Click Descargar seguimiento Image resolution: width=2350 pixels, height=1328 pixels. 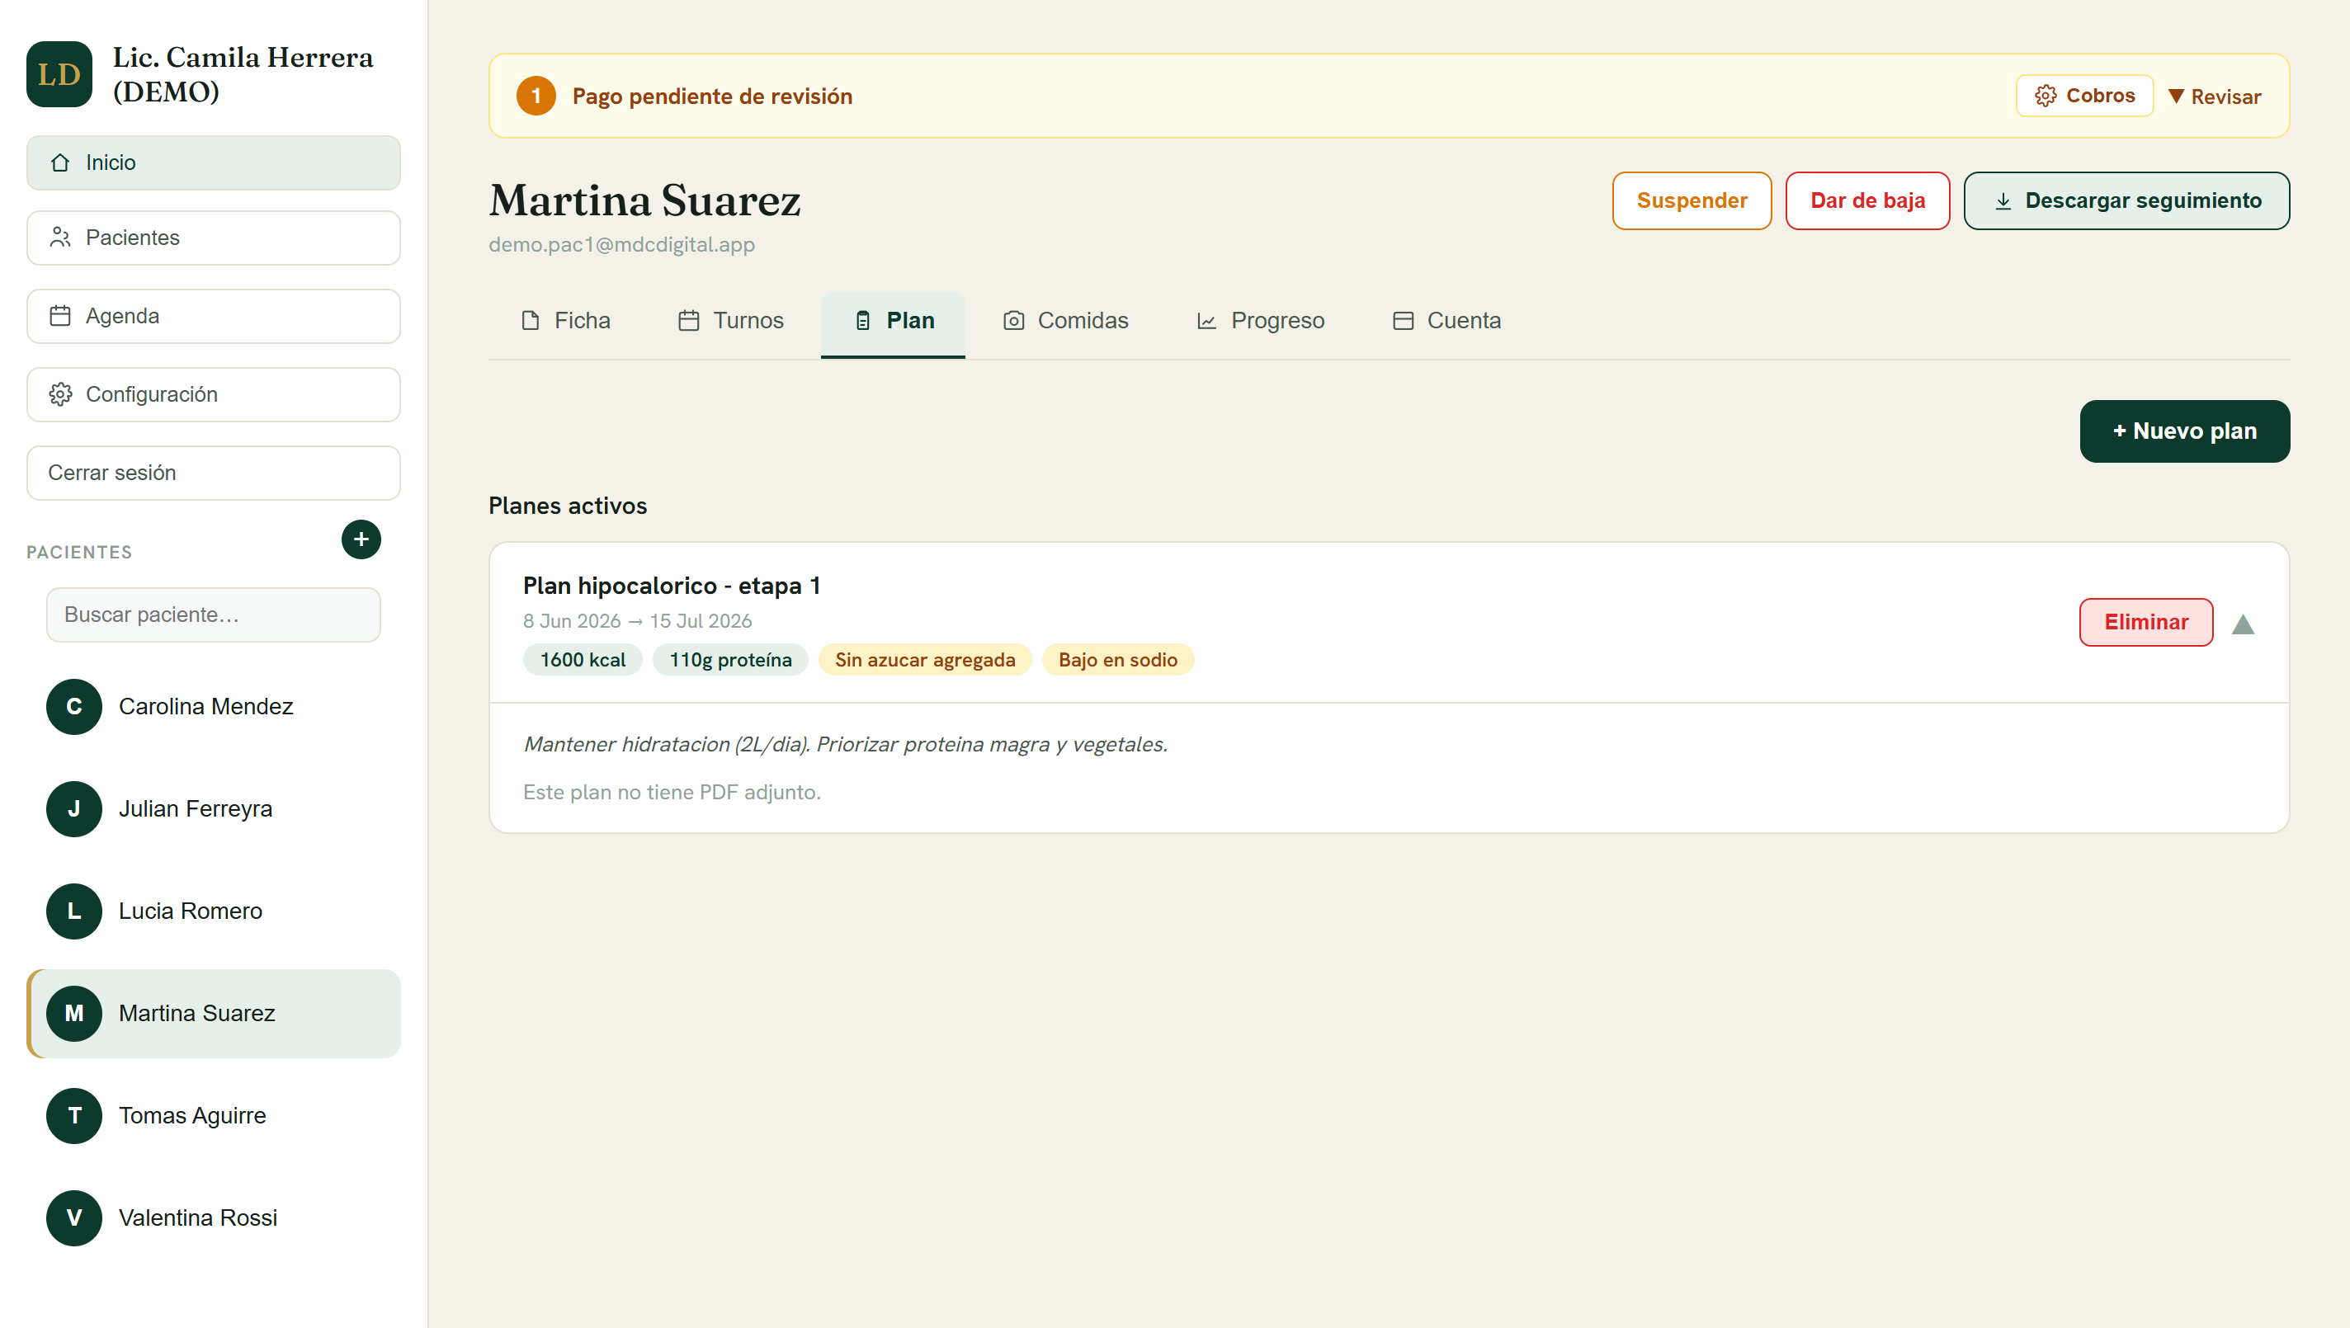[2126, 200]
